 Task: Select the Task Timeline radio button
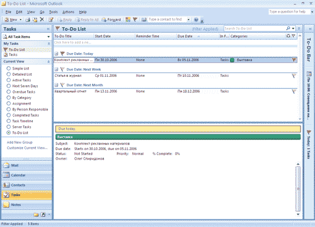(9, 121)
